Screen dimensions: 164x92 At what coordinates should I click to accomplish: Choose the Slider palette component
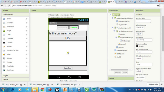[x=8, y=54]
